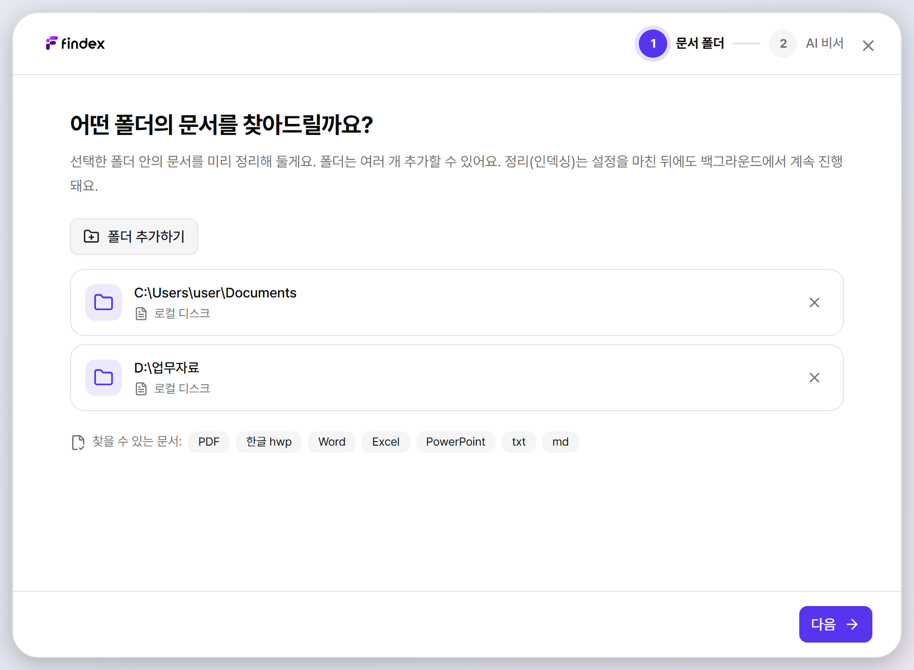Viewport: 914px width, 670px height.
Task: Click the folder-plus icon in 폴더 추가하기
Action: pos(91,237)
